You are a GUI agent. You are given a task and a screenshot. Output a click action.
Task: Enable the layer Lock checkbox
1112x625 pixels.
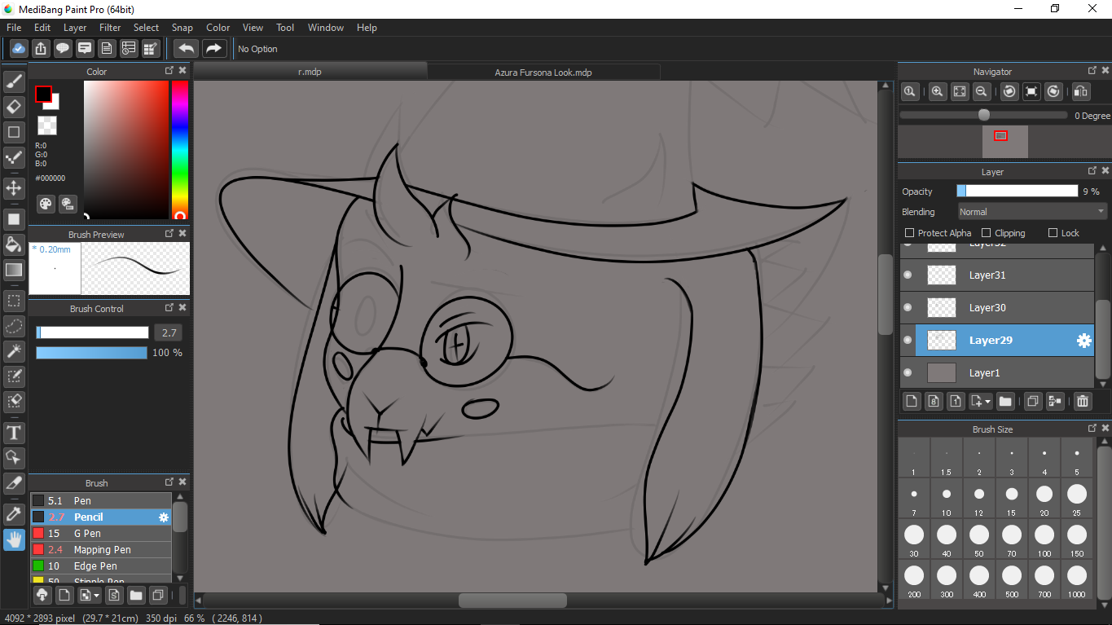1053,233
